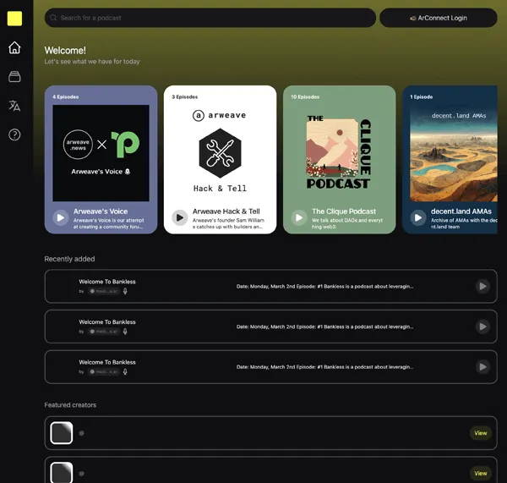Play Arweave's Voice podcast

click(x=61, y=218)
